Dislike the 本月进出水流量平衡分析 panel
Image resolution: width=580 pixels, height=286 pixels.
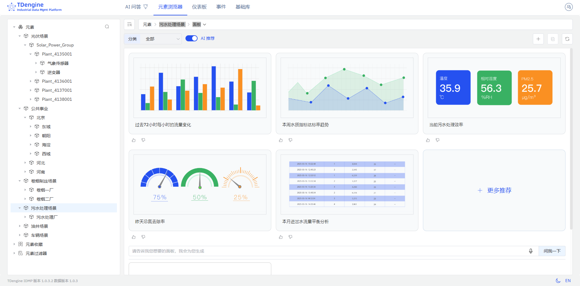pos(291,237)
